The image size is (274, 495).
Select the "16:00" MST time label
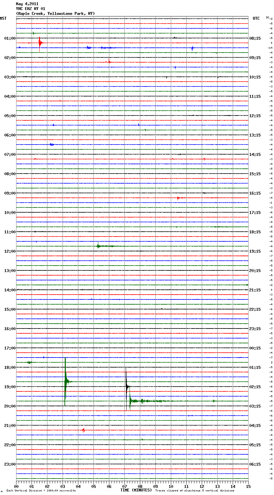[10, 329]
